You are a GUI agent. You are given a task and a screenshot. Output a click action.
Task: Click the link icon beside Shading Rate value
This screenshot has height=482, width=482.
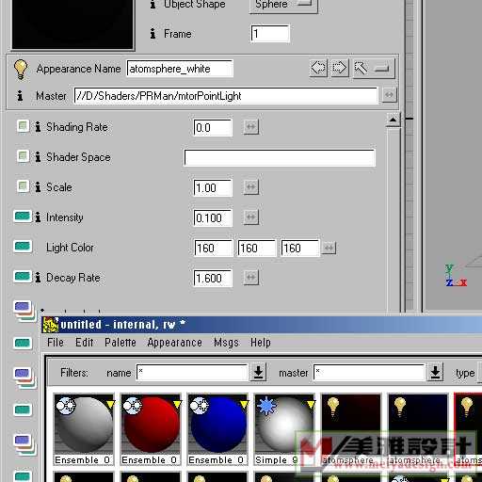pyautogui.click(x=251, y=127)
